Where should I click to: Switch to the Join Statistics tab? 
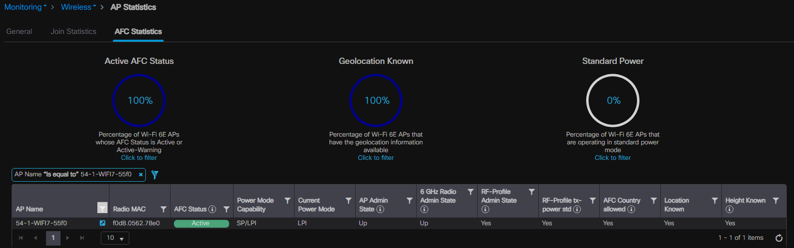click(74, 31)
